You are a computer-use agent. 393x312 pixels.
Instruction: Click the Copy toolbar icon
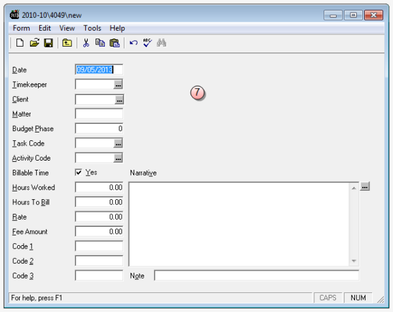(x=100, y=43)
